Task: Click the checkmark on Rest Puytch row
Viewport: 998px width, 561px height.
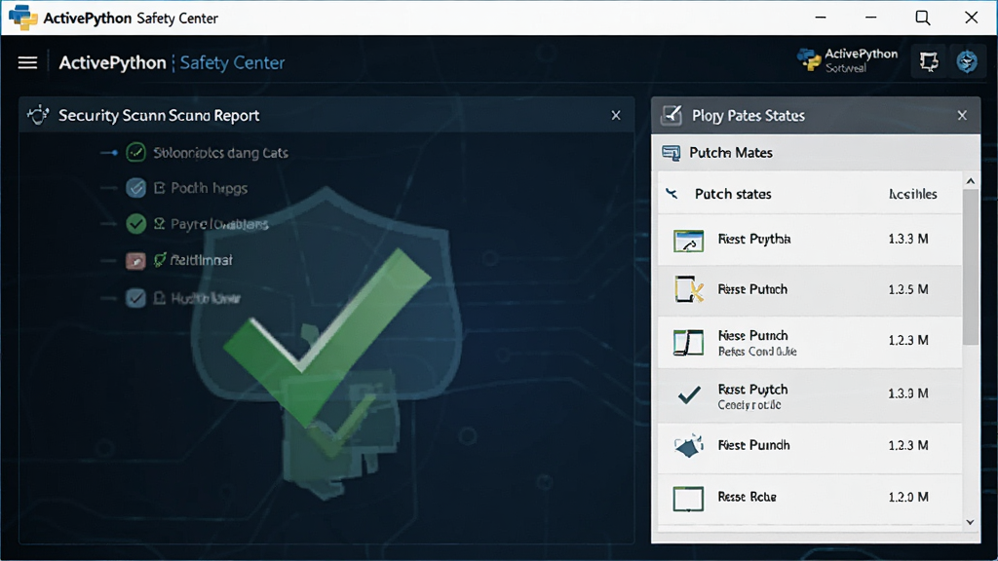Action: (x=689, y=395)
